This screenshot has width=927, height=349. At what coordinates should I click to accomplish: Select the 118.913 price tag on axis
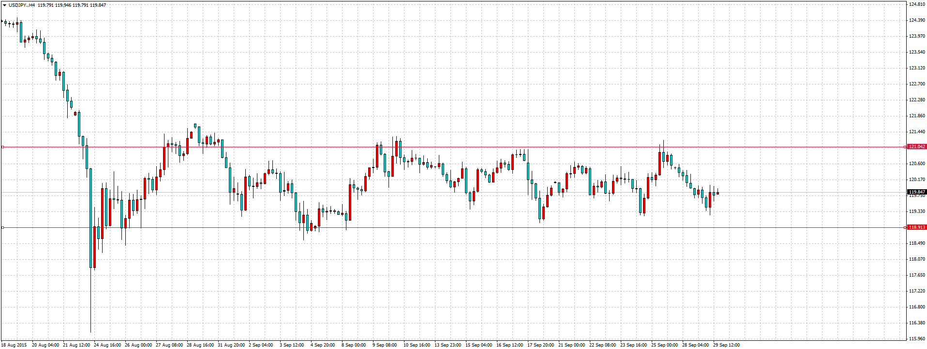[x=917, y=227]
